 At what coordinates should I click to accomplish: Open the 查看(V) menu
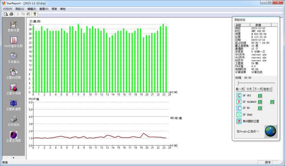click(44, 9)
